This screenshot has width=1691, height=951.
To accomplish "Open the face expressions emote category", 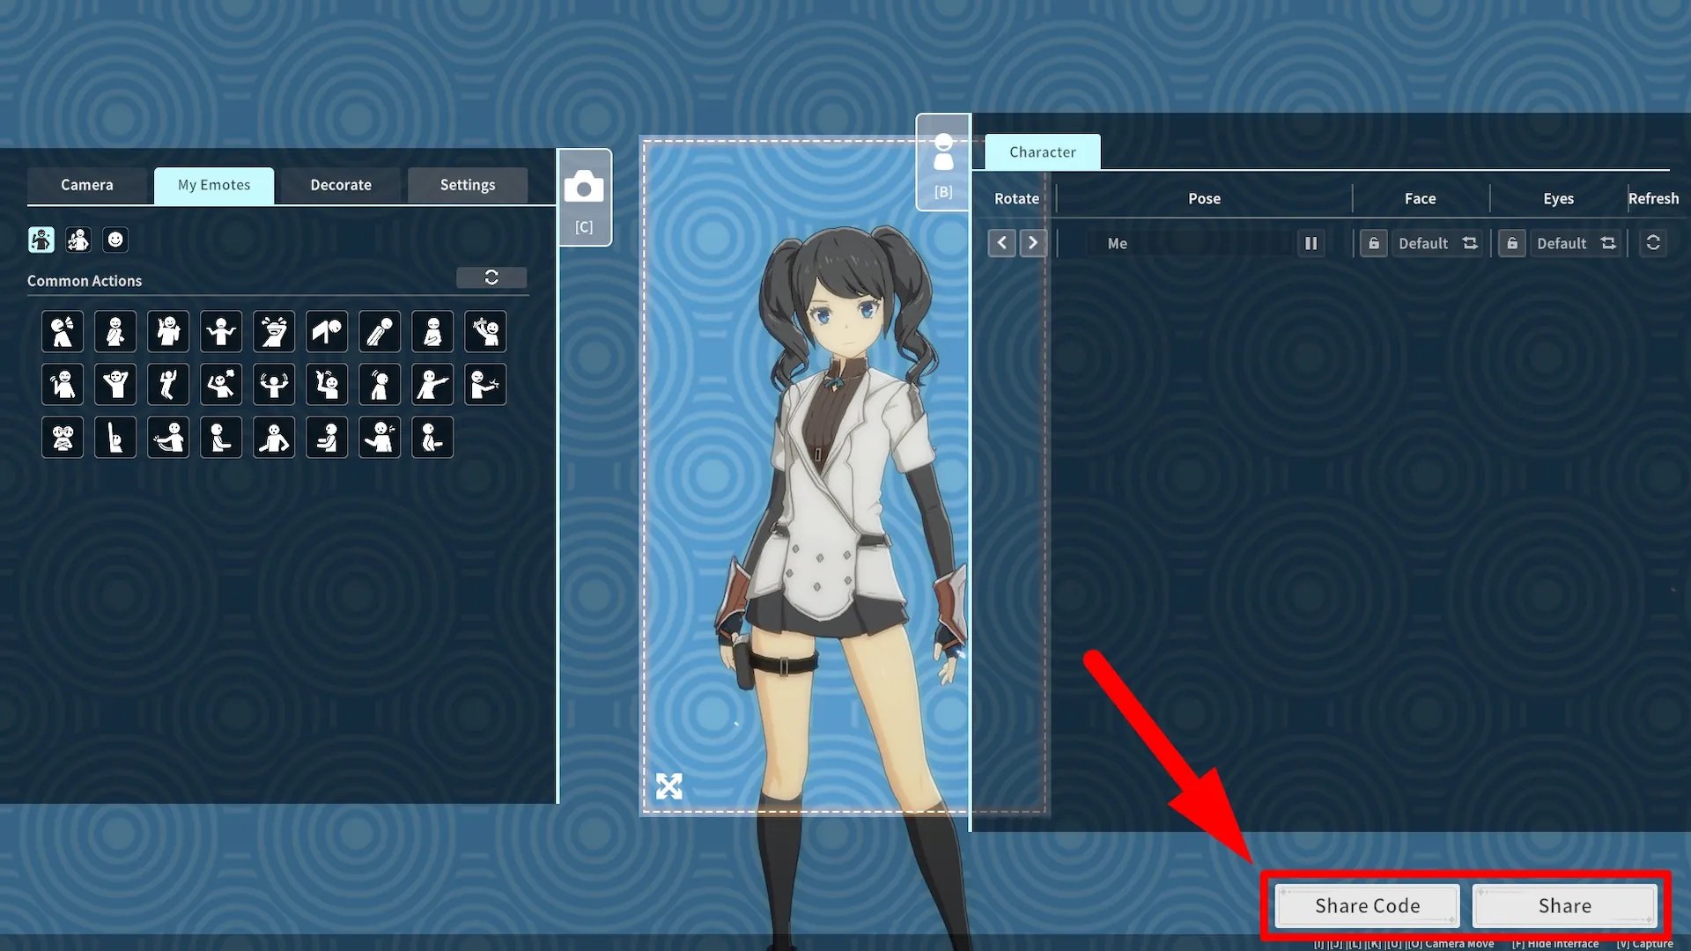I will [115, 240].
